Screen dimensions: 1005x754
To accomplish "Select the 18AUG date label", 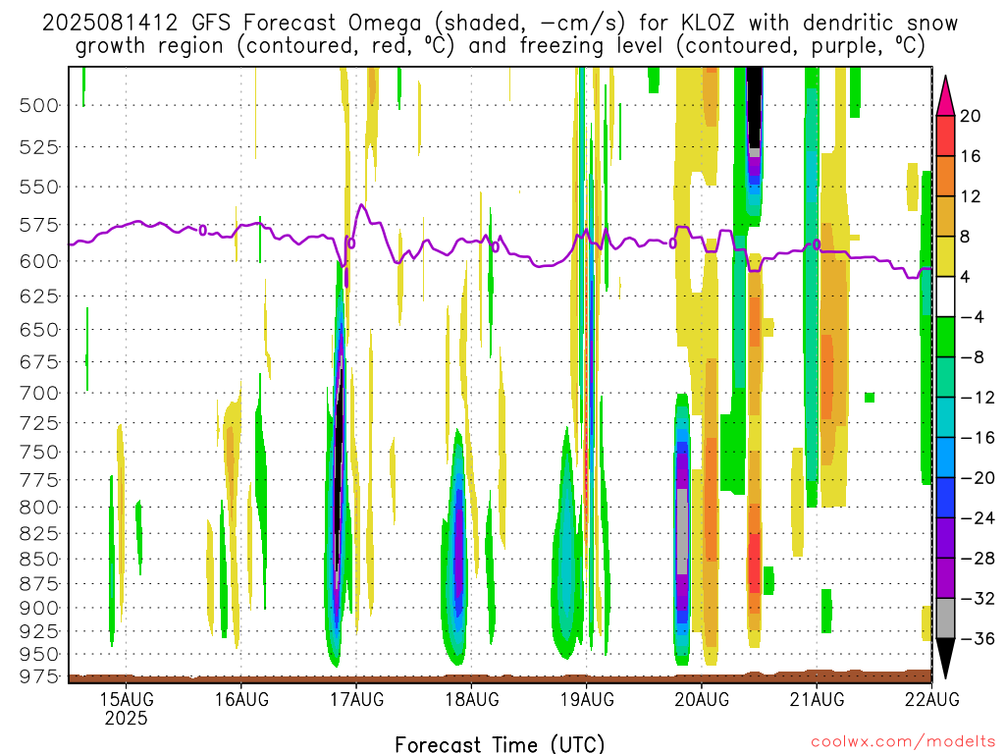I will click(x=472, y=699).
